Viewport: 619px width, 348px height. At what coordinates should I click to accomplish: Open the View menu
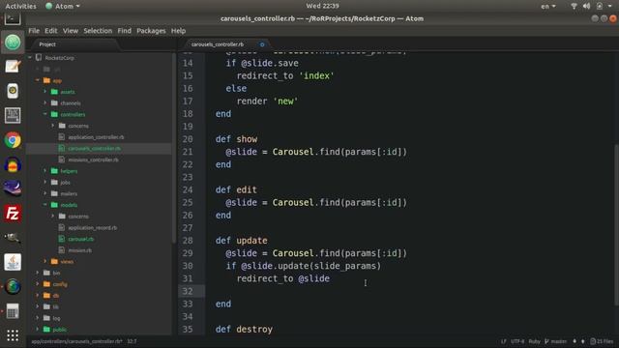71,31
